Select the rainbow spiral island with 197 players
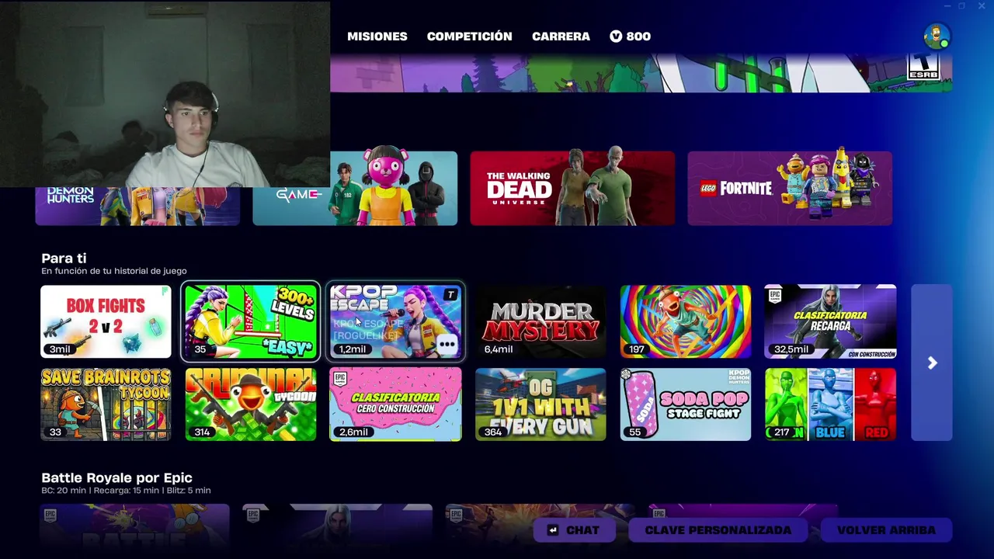The image size is (994, 559). click(x=686, y=321)
